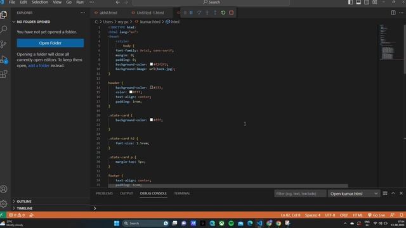
Task: Restart the debug session
Action: (x=223, y=13)
